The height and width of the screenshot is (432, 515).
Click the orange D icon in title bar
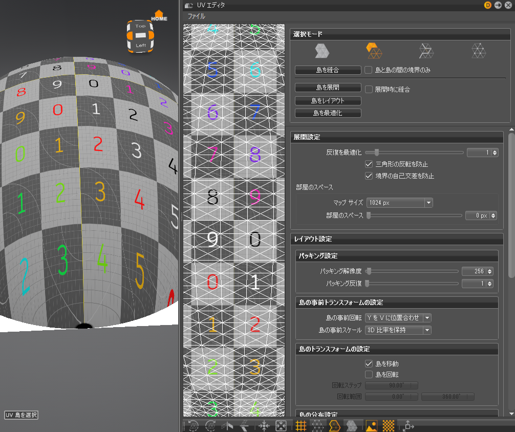(x=488, y=5)
